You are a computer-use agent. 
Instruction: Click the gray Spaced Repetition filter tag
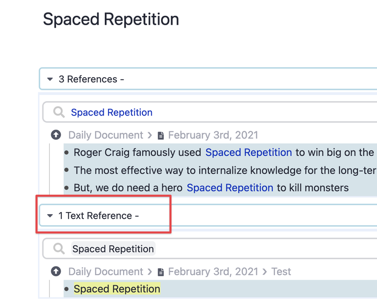point(113,249)
